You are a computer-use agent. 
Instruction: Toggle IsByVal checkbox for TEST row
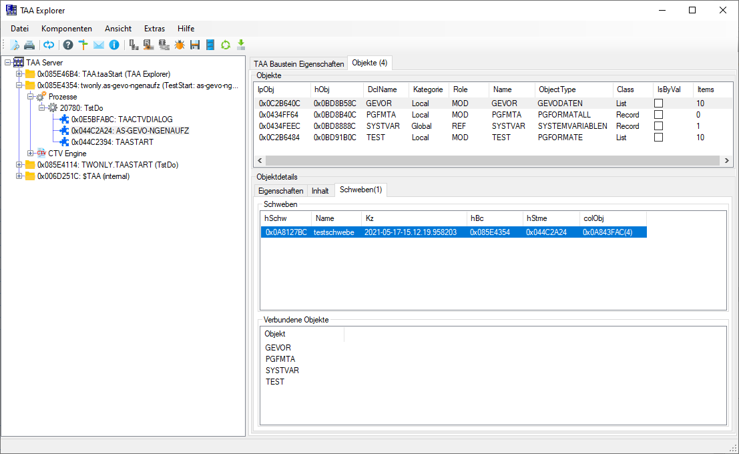(x=658, y=138)
